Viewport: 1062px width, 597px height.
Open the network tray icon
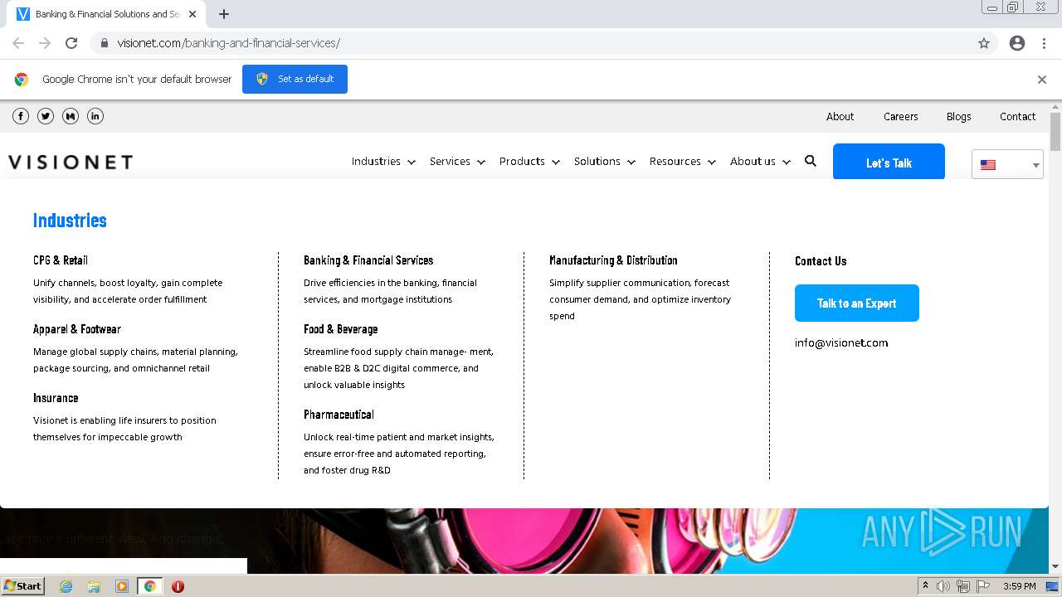click(963, 586)
